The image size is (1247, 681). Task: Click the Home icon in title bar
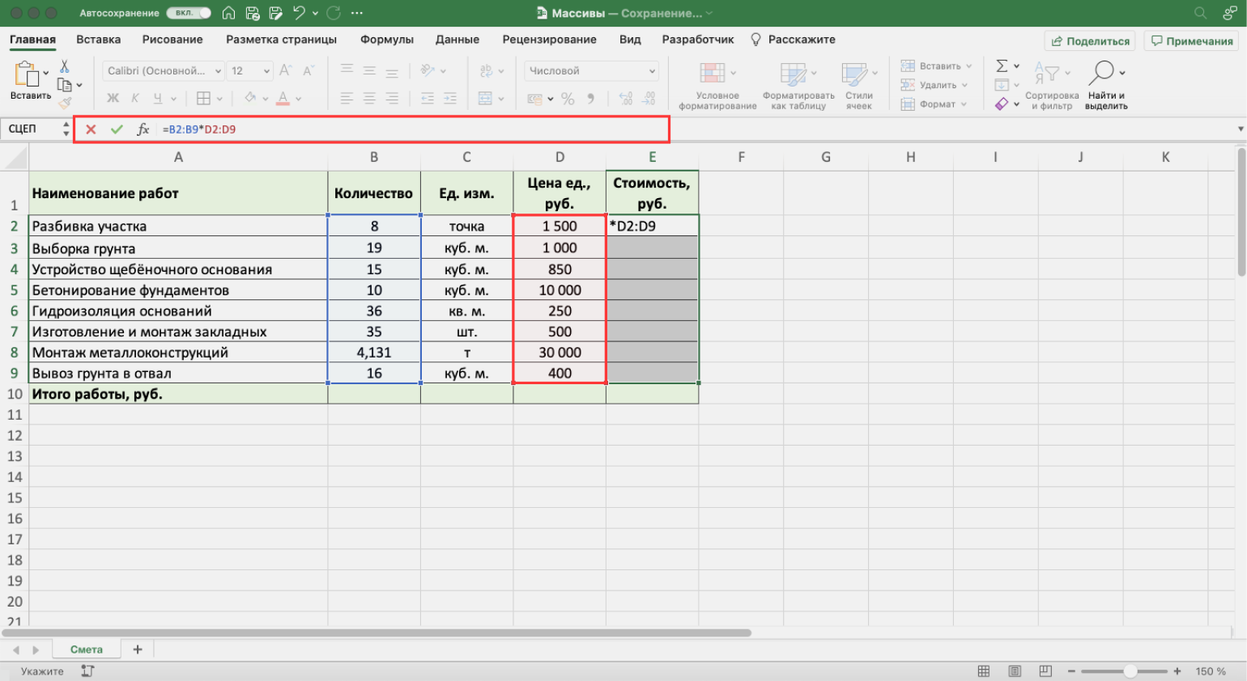tap(228, 13)
